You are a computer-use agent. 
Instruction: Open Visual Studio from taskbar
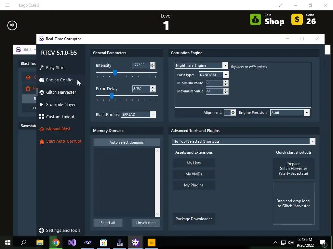[72, 243]
